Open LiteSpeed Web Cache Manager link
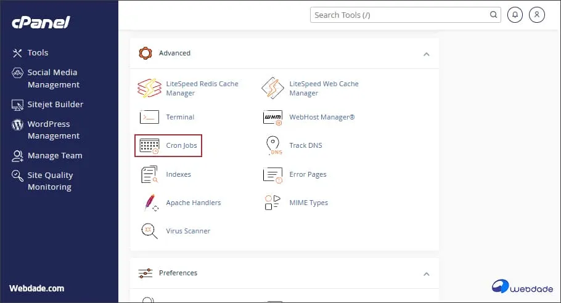561x303 pixels. pyautogui.click(x=324, y=88)
